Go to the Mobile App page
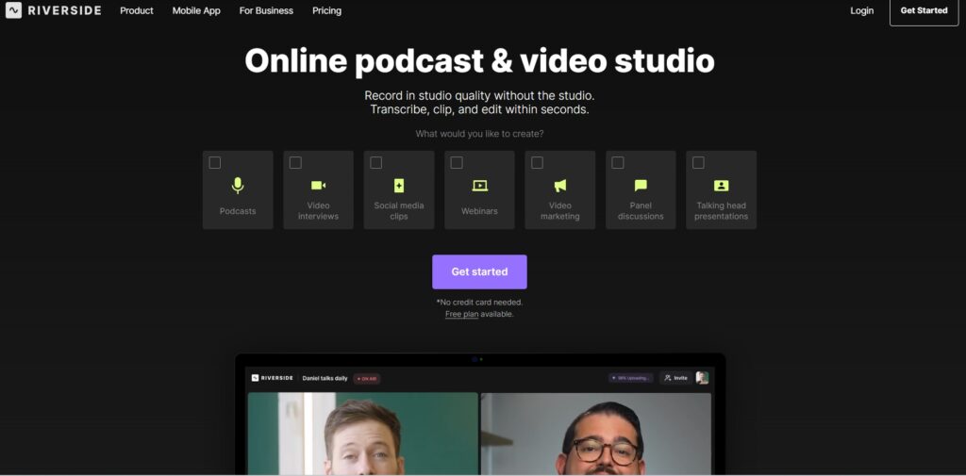This screenshot has width=966, height=476. (x=196, y=11)
